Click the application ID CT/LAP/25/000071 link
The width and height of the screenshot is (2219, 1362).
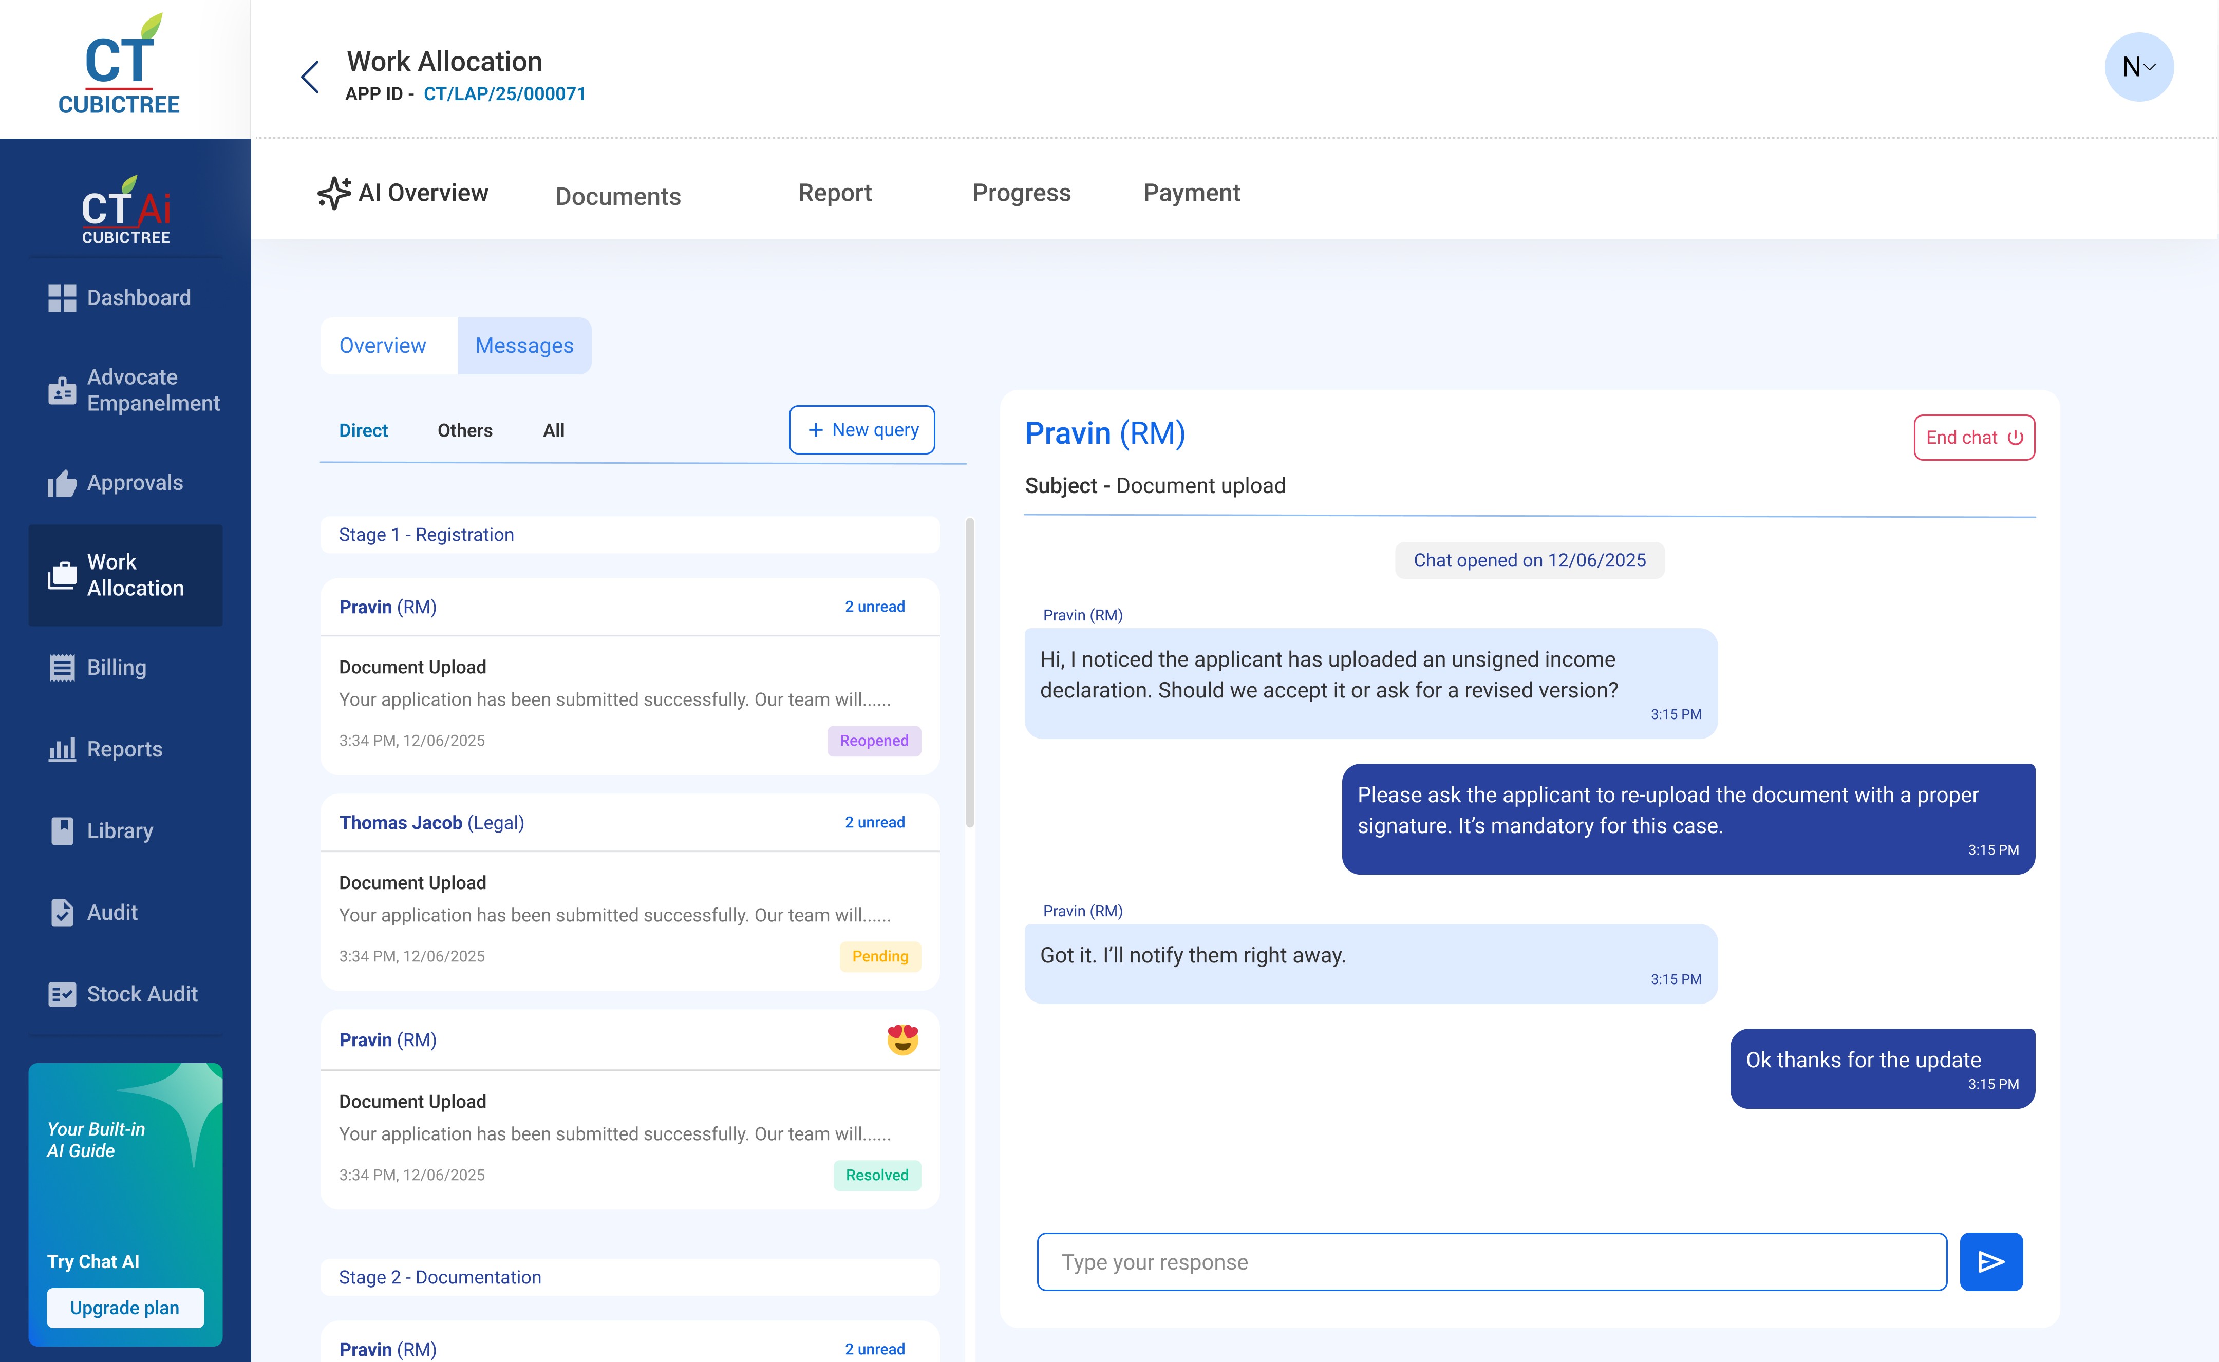click(504, 93)
